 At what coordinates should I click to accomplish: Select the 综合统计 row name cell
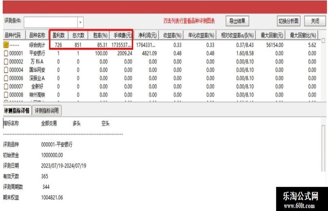[37, 45]
